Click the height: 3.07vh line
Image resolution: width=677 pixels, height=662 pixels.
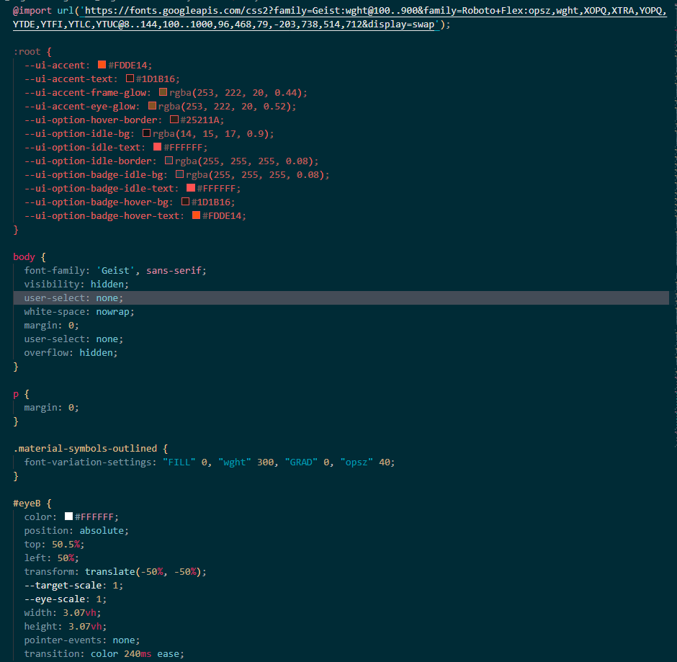pyautogui.click(x=66, y=626)
